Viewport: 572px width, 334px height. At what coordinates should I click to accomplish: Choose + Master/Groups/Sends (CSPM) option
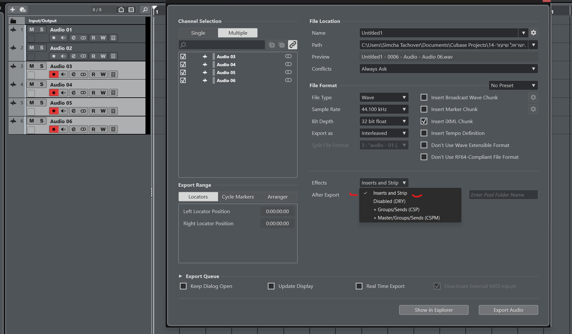point(410,218)
